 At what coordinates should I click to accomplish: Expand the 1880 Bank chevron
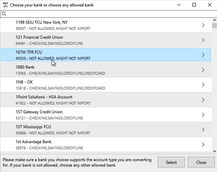[203, 70]
